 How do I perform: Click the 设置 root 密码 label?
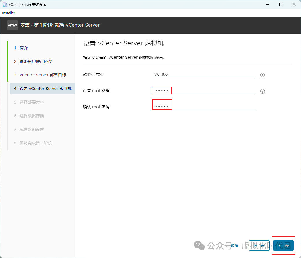coord(96,91)
